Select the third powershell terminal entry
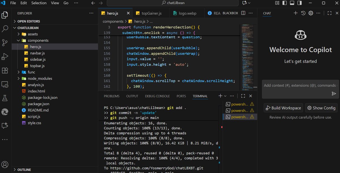The width and height of the screenshot is (340, 173). click(240, 117)
